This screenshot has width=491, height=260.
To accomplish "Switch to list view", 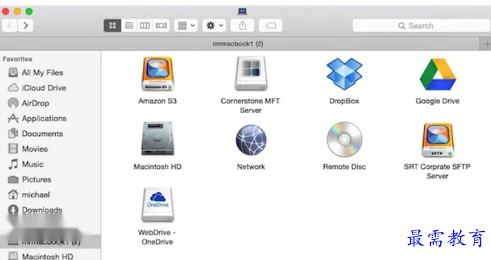I will [129, 26].
